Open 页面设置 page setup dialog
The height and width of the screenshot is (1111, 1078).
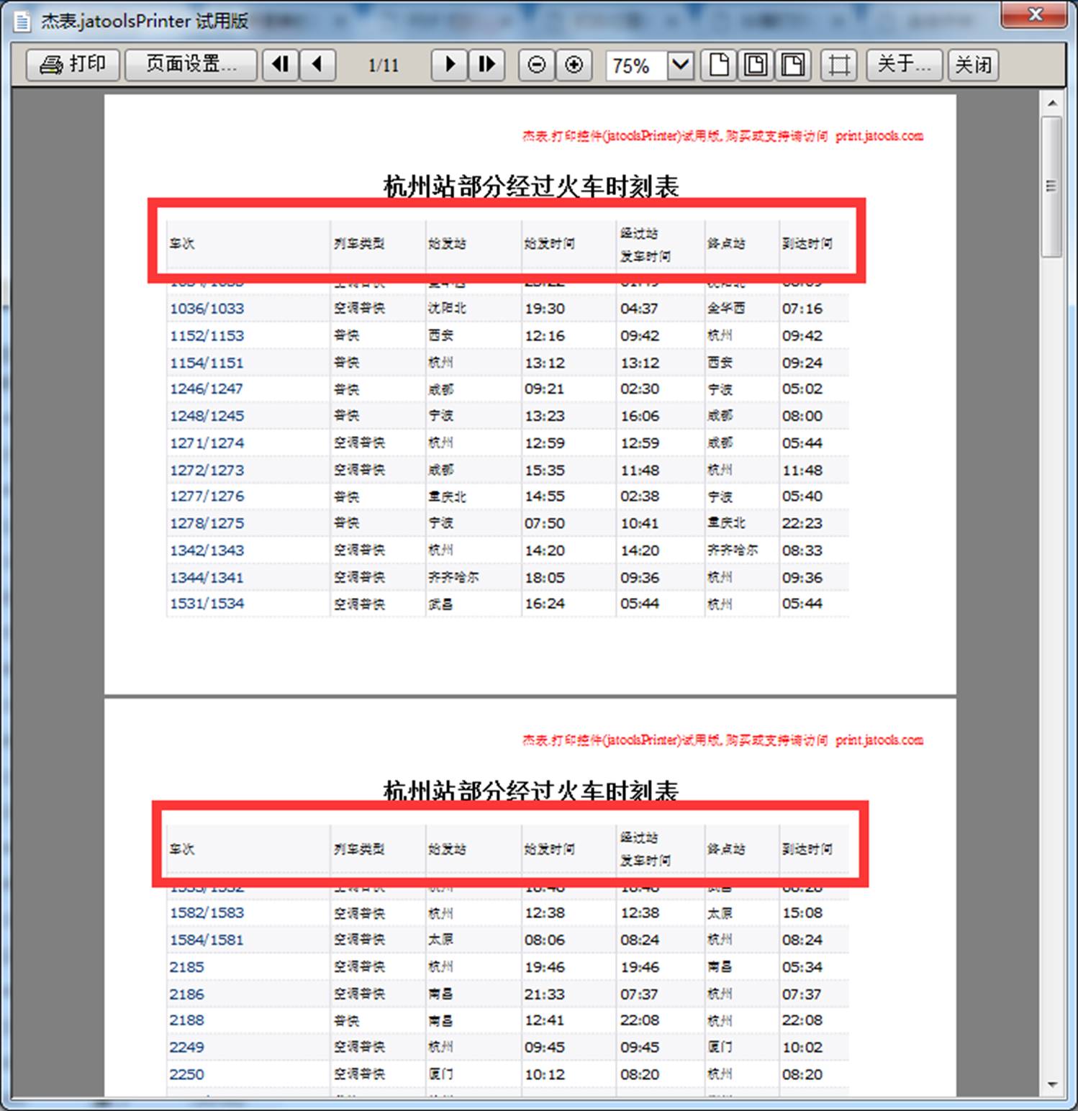[x=191, y=65]
